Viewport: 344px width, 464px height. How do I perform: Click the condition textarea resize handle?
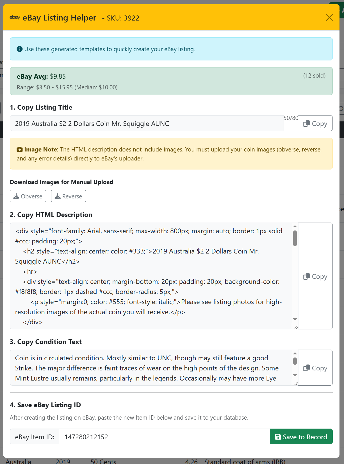click(295, 383)
